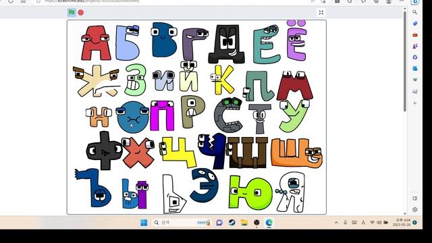Click the dark red letter М character
Viewport: 432px width, 243px height.
(295, 86)
